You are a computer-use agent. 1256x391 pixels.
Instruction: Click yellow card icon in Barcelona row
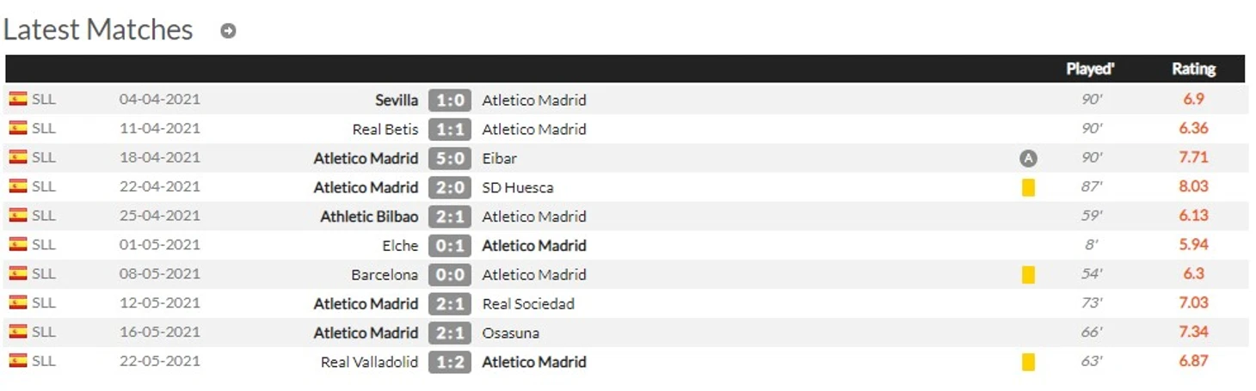[1028, 275]
